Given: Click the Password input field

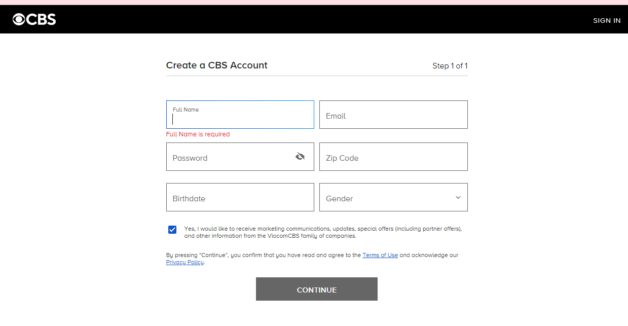Looking at the screenshot, I should tap(228, 158).
